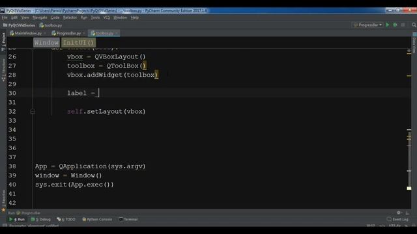
Task: Close the toolbox.py tab
Action: pyautogui.click(x=117, y=33)
